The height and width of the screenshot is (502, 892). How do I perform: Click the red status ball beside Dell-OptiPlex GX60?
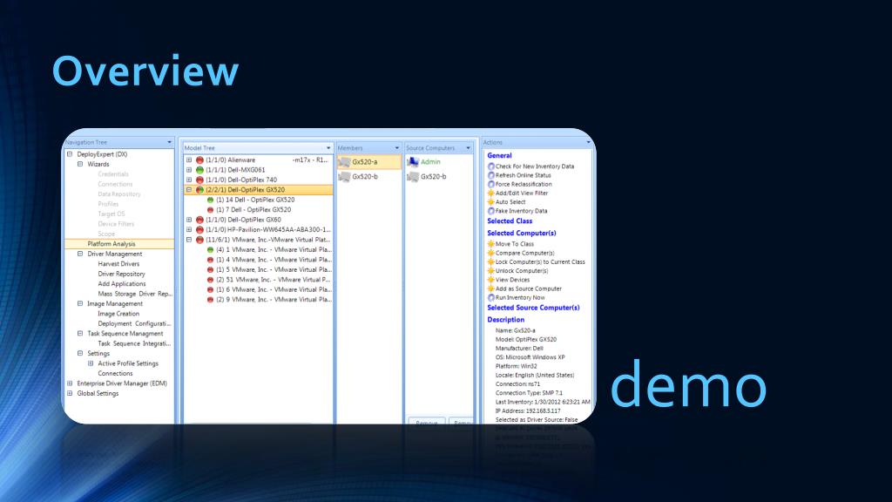point(199,220)
